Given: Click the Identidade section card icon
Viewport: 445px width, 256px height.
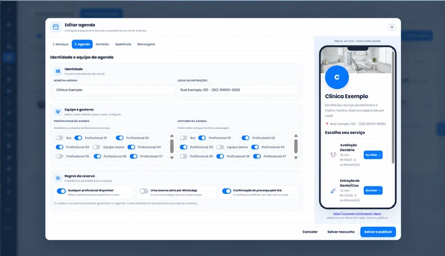Looking at the screenshot, I should click(x=58, y=71).
